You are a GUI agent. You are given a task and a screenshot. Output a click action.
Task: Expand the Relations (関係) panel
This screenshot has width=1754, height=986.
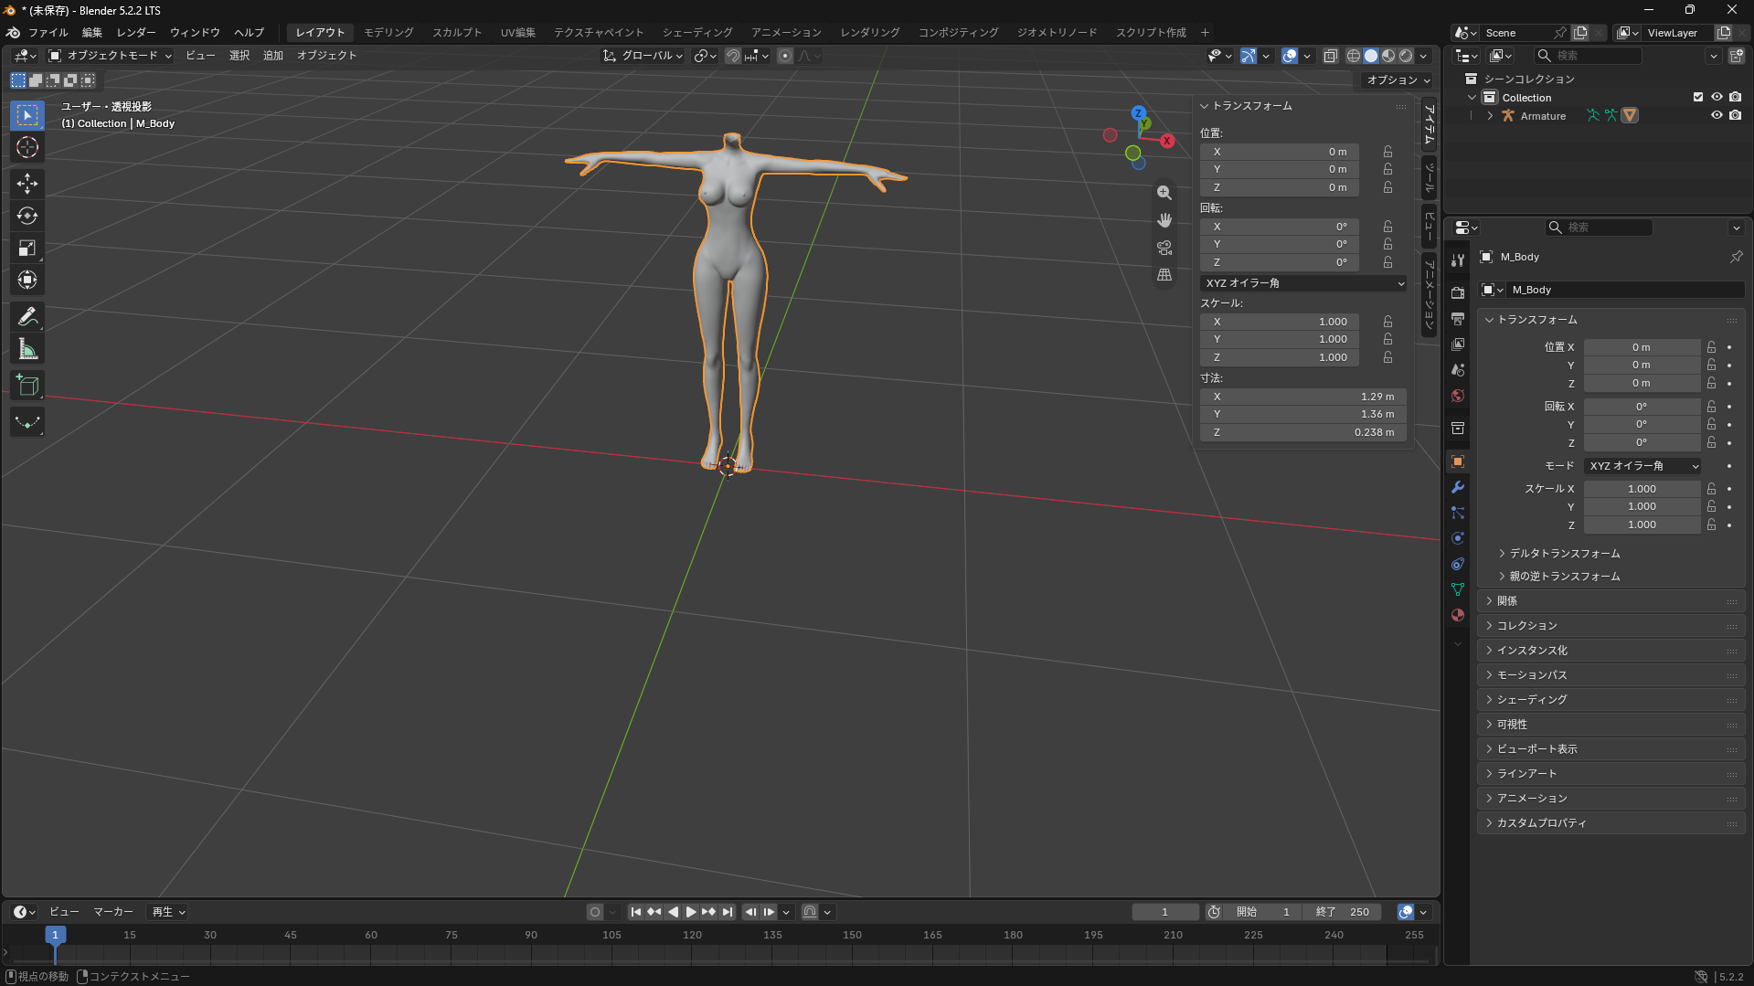(1610, 601)
